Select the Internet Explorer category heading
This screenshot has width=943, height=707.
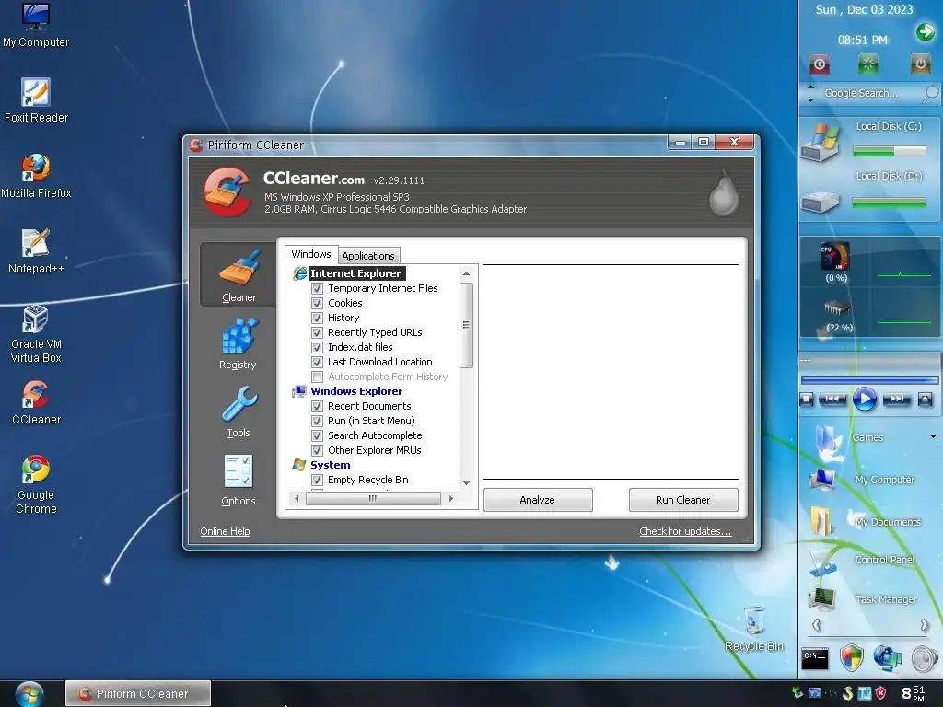coord(355,273)
